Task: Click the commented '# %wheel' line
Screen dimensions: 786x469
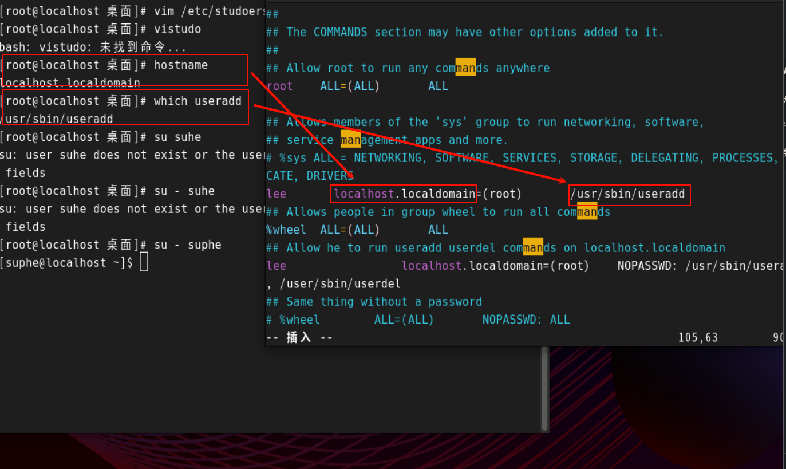Action: pyautogui.click(x=293, y=320)
